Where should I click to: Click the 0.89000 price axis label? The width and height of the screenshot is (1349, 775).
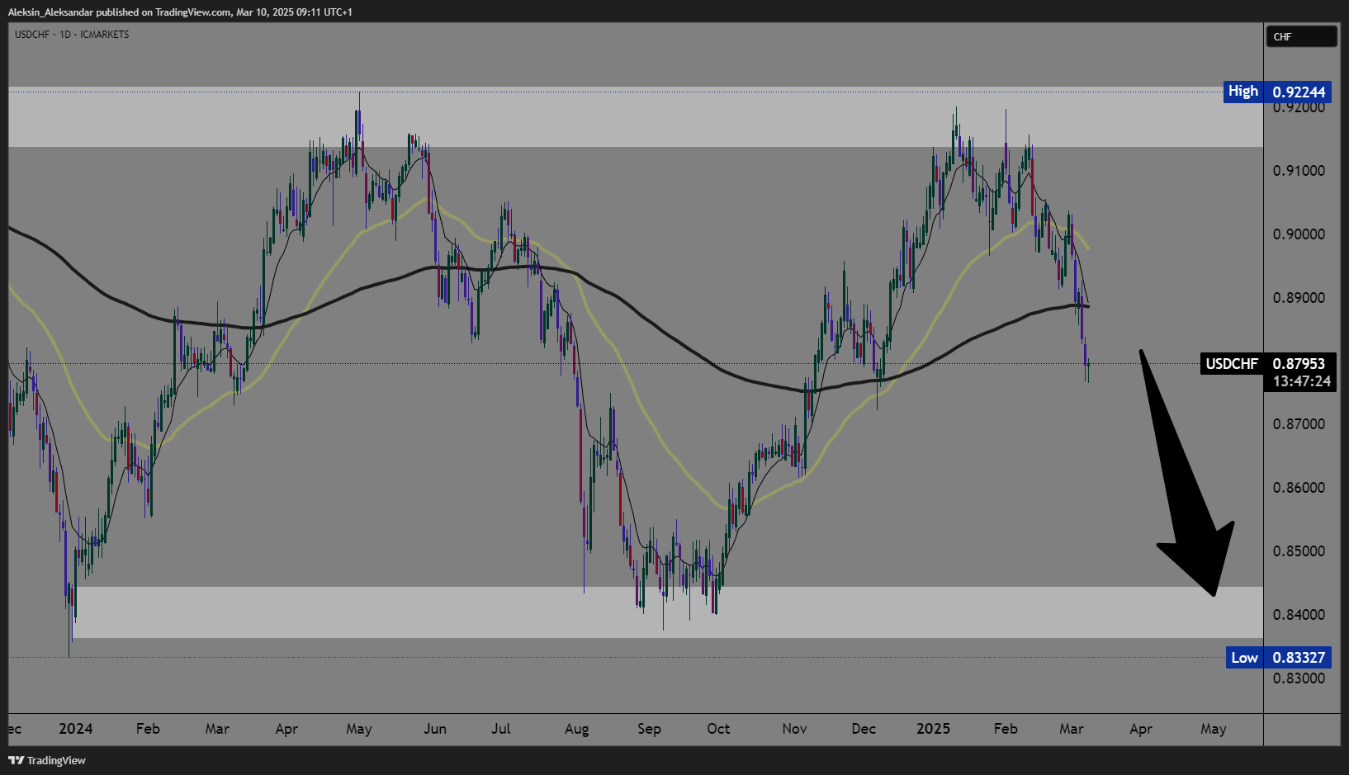click(1299, 298)
